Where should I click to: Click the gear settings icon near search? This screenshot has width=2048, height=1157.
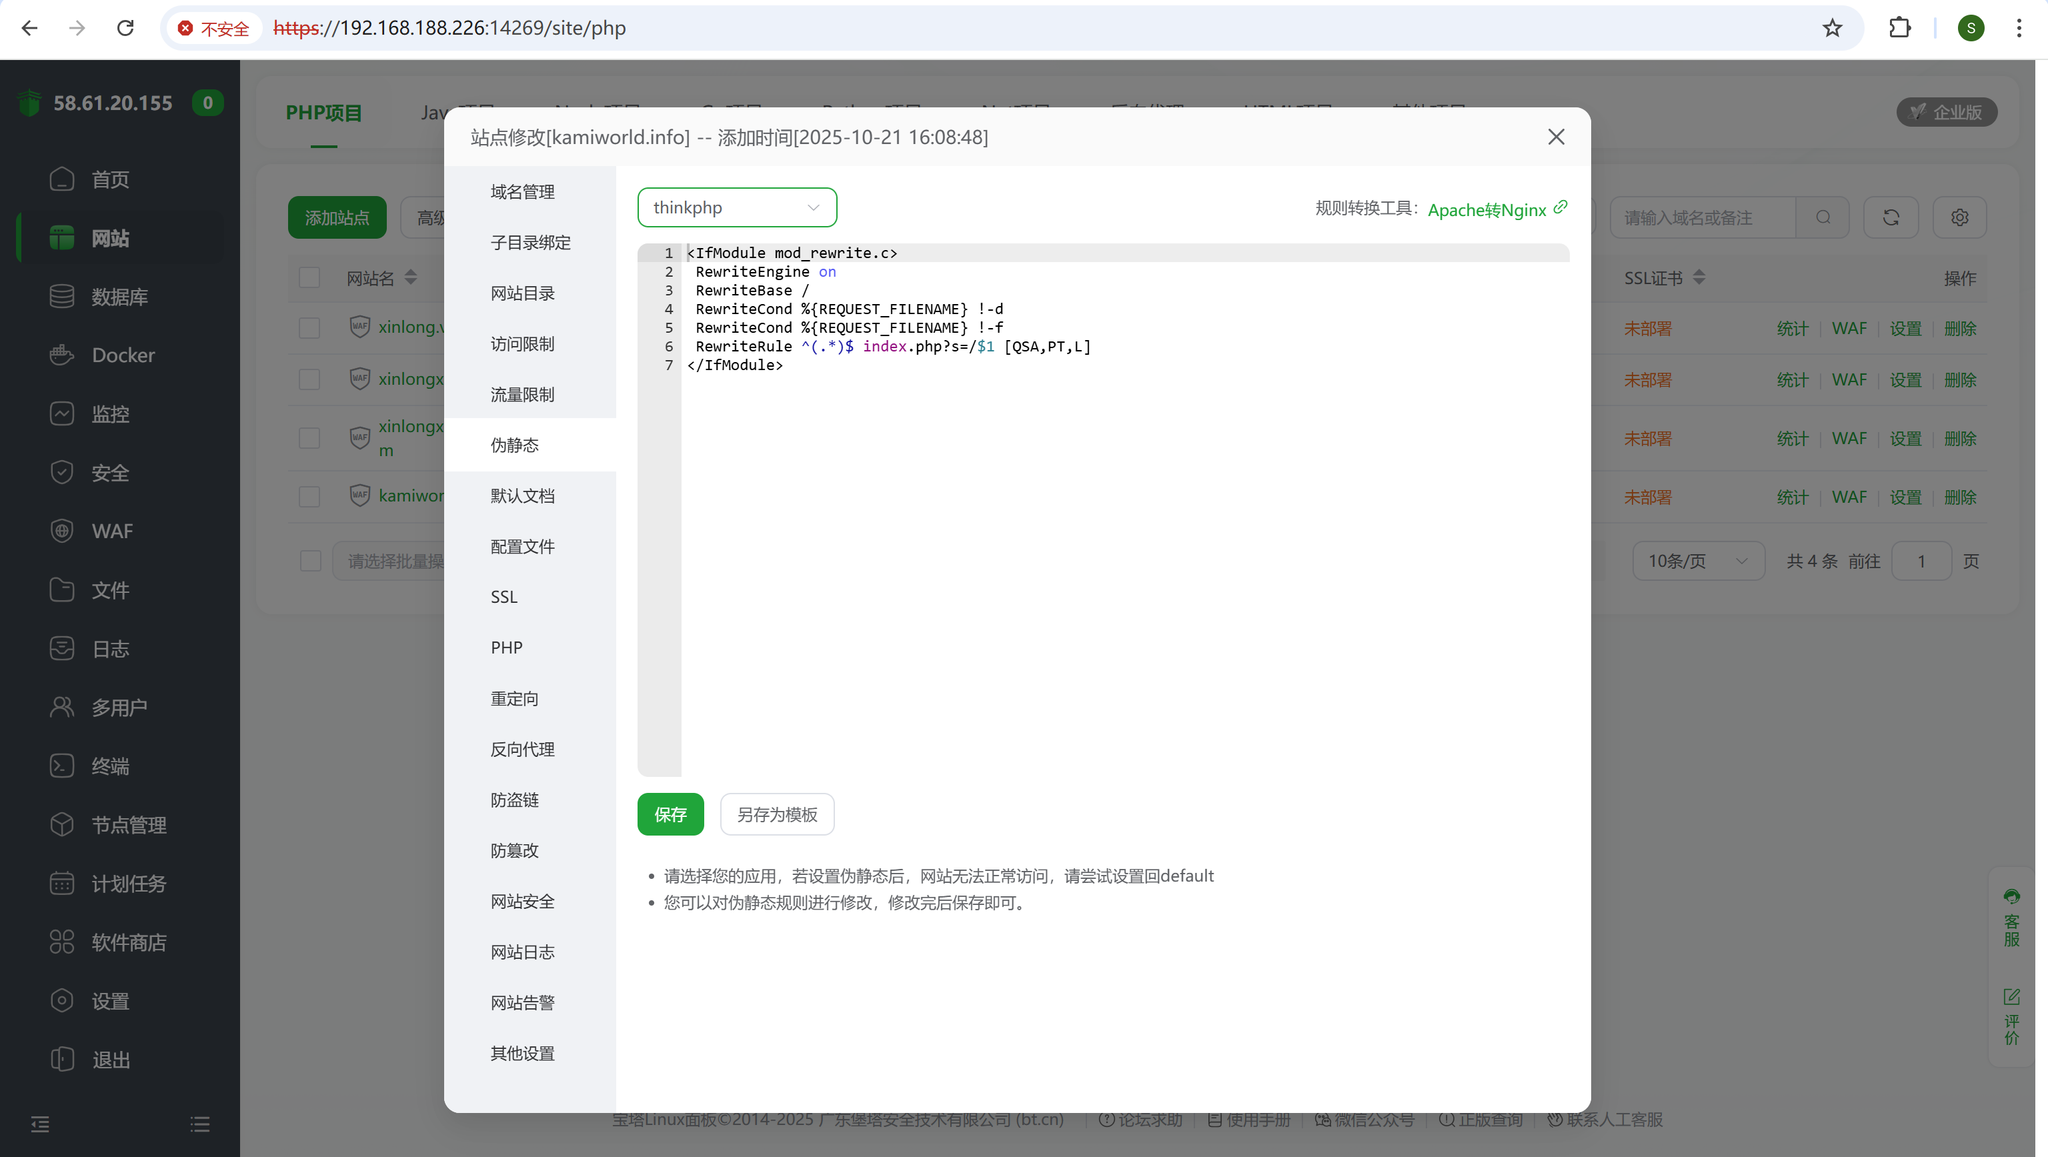coord(1959,217)
